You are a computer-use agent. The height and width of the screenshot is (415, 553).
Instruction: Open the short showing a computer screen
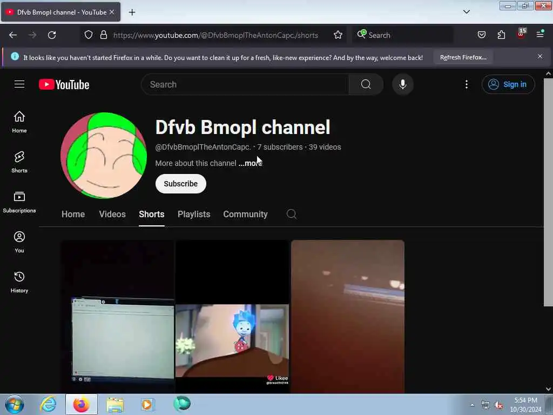point(118,317)
